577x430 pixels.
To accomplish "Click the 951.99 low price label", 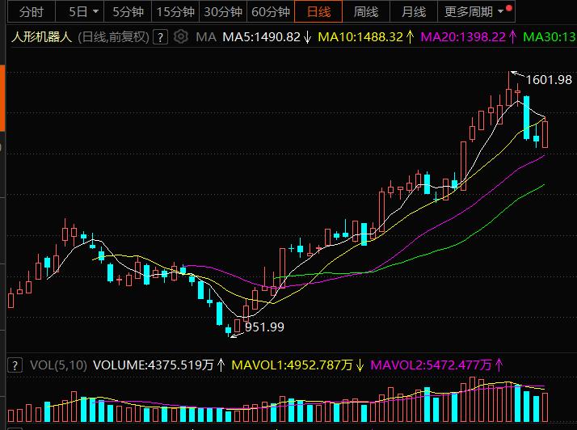I will tap(264, 327).
